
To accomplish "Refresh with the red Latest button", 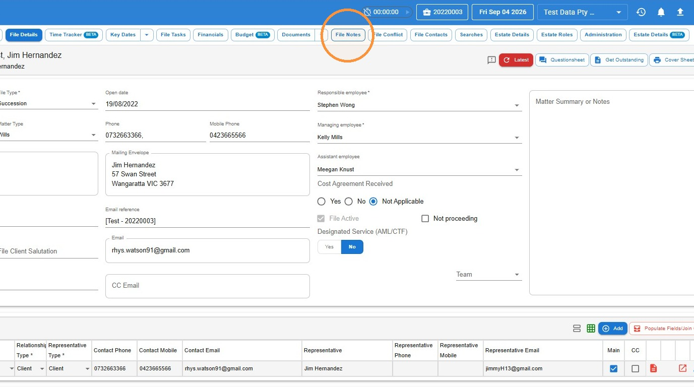I will click(516, 60).
